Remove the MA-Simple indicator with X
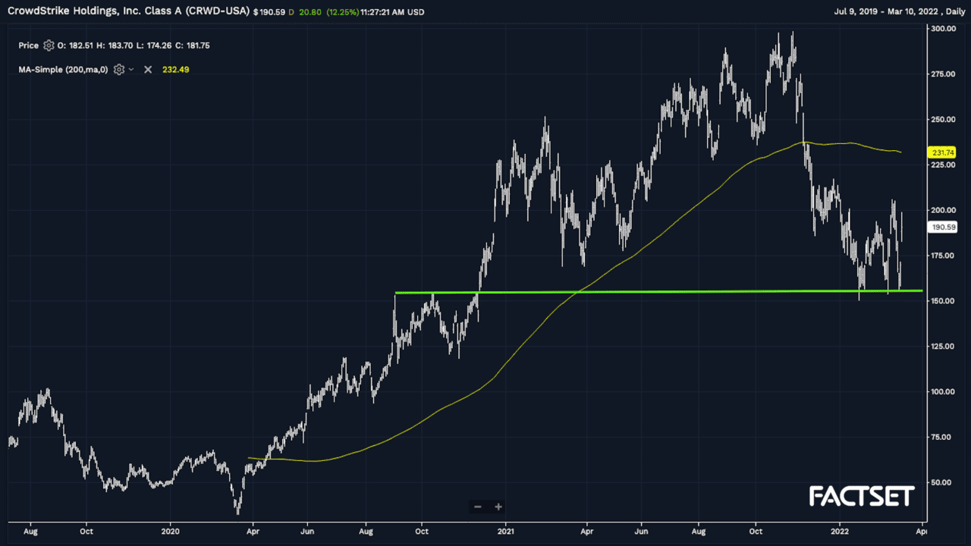The width and height of the screenshot is (971, 546). click(148, 70)
